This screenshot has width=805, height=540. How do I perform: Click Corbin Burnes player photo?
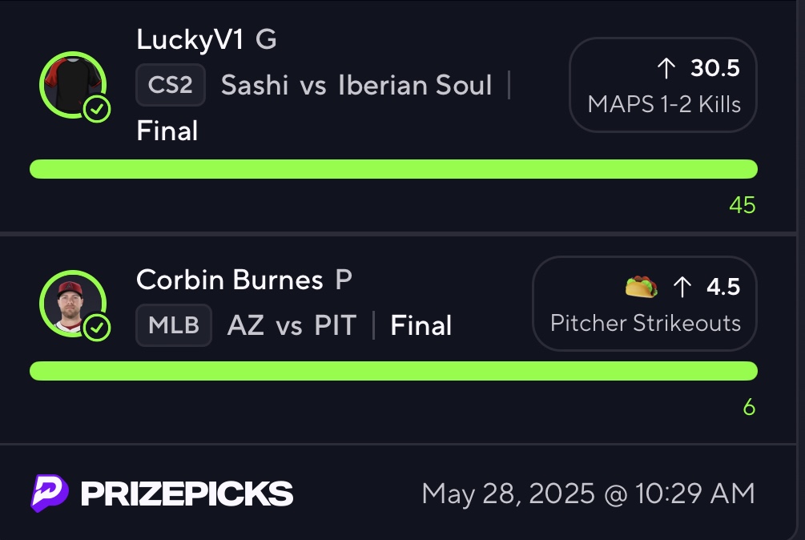point(73,304)
